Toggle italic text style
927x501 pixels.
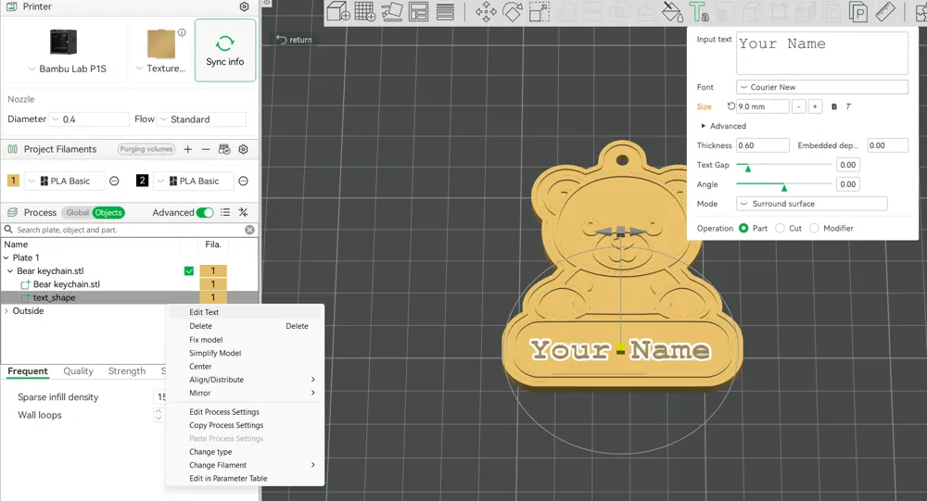tap(848, 106)
